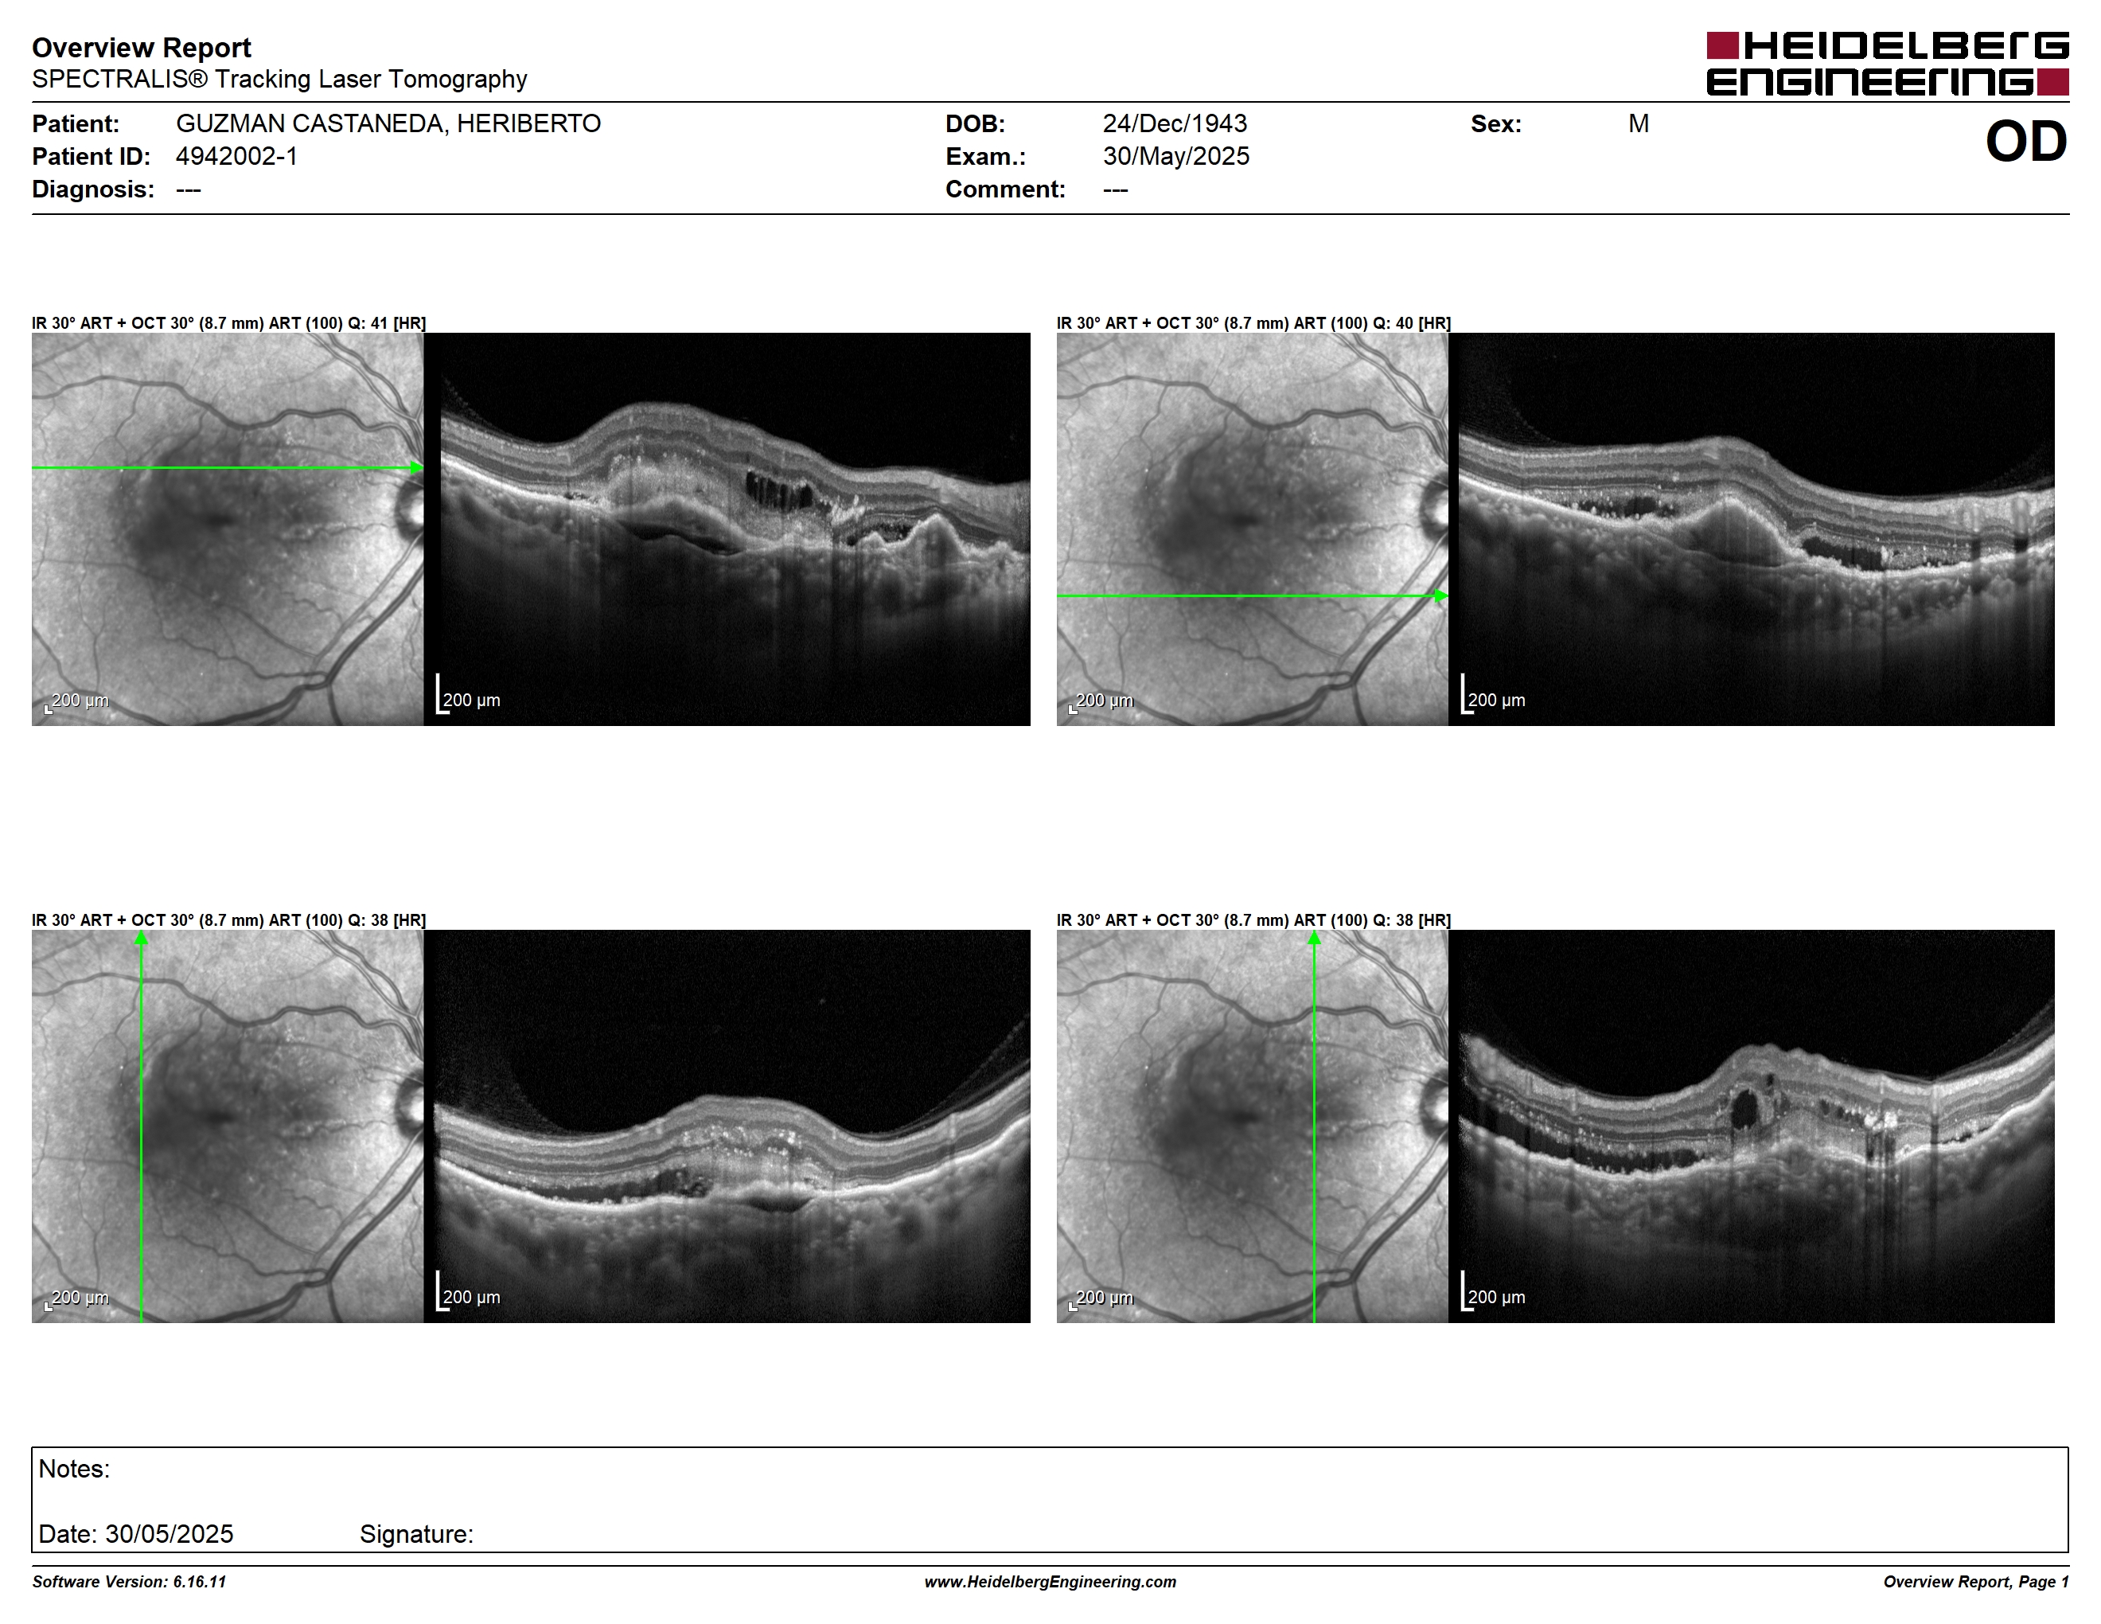Click scan caption with Q: 40
2101x1624 pixels.
tap(1253, 323)
